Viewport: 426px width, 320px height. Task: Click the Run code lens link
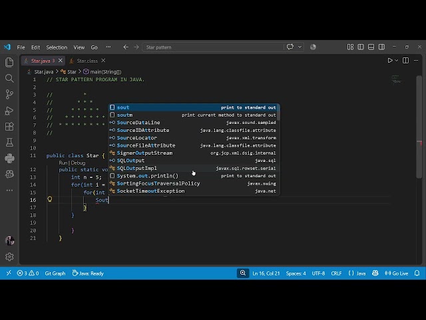[63, 163]
